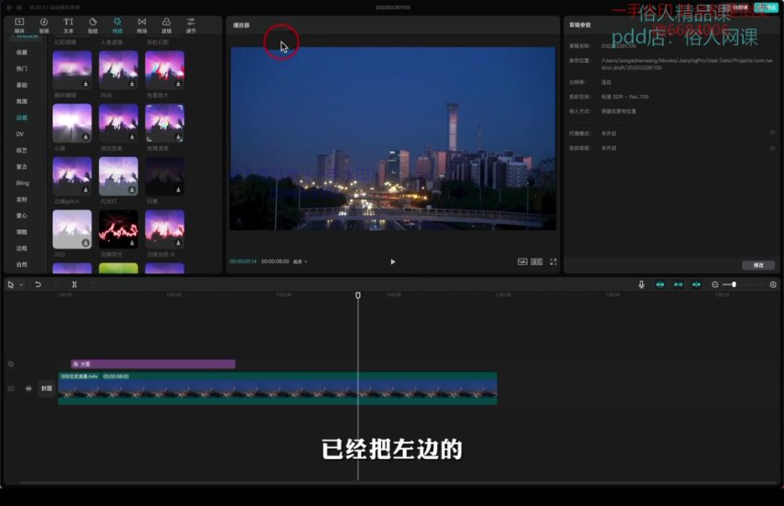The width and height of the screenshot is (784, 506).
Task: Switch to the 文本 (Text) tab
Action: [x=68, y=24]
